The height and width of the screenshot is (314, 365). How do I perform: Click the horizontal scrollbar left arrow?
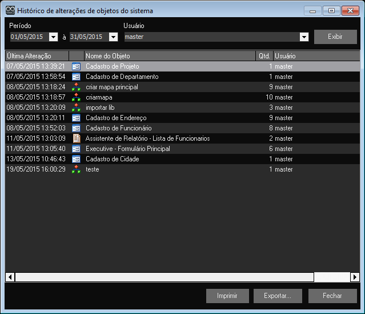click(x=10, y=277)
